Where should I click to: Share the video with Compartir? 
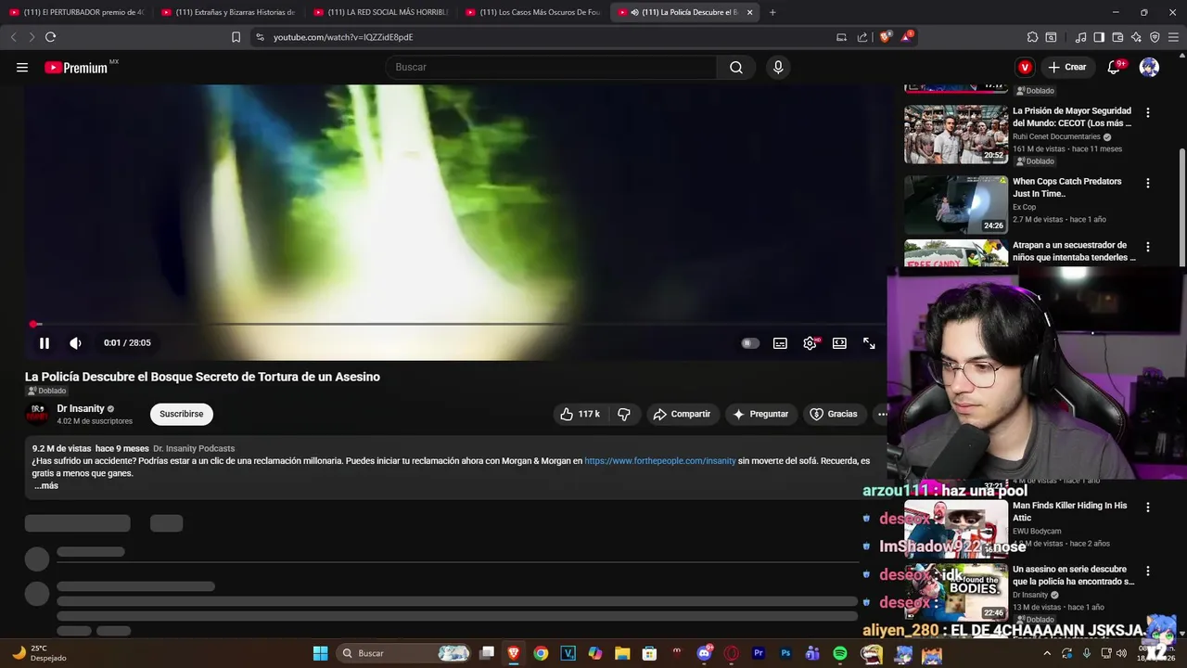click(682, 414)
